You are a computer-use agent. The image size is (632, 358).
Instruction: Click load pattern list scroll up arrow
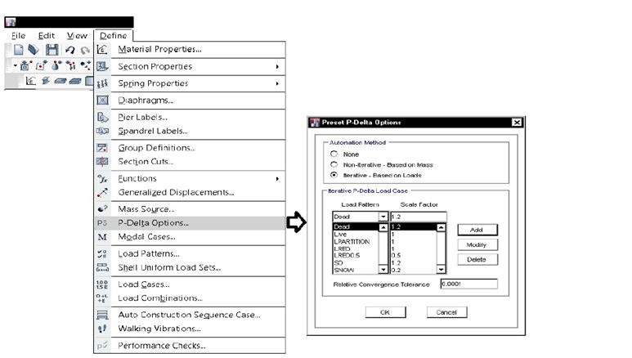click(383, 228)
